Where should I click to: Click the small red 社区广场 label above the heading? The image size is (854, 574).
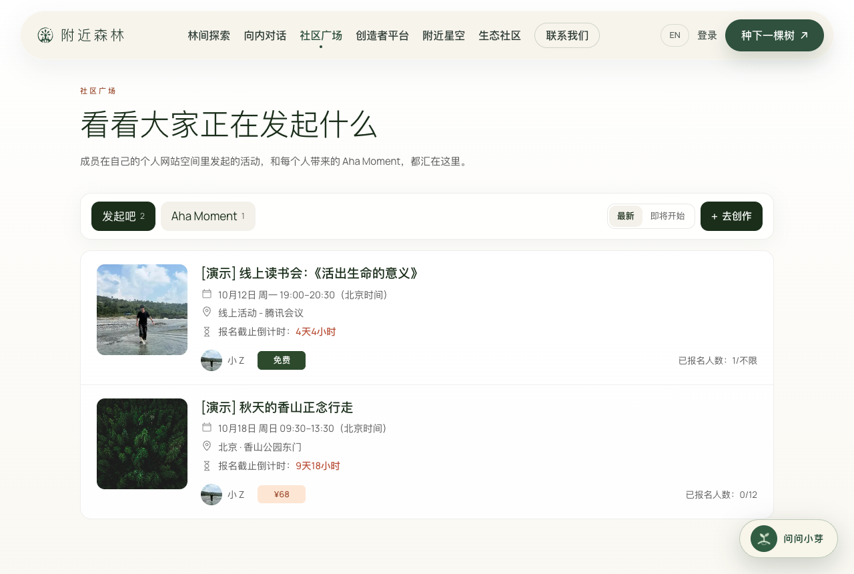pyautogui.click(x=98, y=91)
